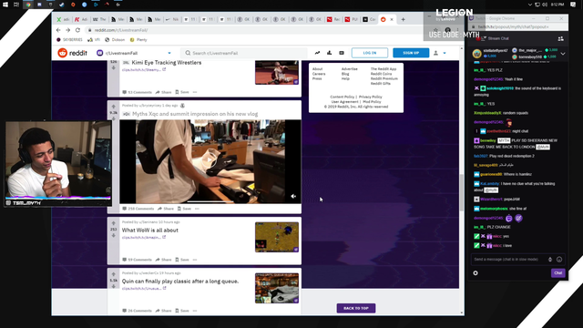The image size is (583, 328).
Task: Downvote the Myths Xqc impression post
Action: (113, 118)
